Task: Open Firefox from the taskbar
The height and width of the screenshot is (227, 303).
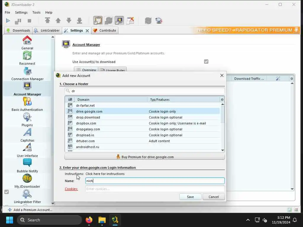Action: [89, 220]
